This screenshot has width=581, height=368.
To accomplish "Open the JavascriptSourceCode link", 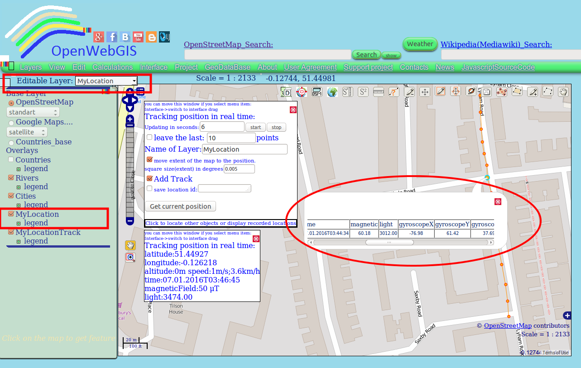I will [498, 67].
